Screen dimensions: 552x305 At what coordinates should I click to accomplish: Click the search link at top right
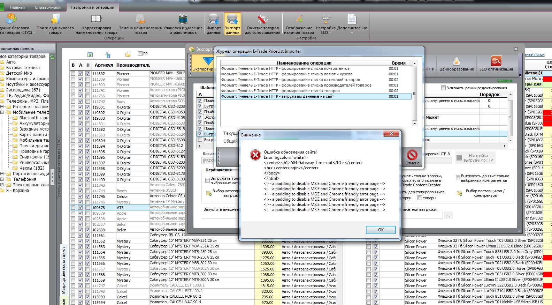point(535,54)
